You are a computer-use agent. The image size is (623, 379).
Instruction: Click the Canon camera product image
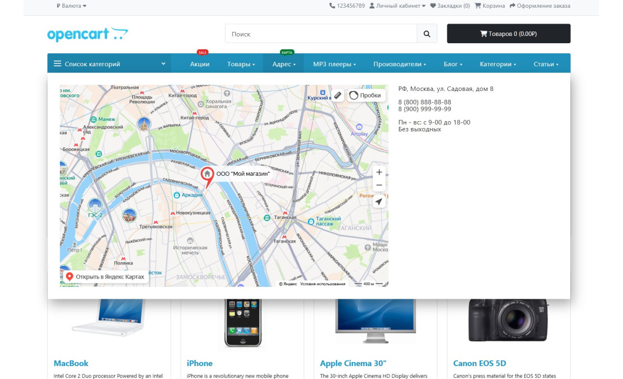coord(508,320)
